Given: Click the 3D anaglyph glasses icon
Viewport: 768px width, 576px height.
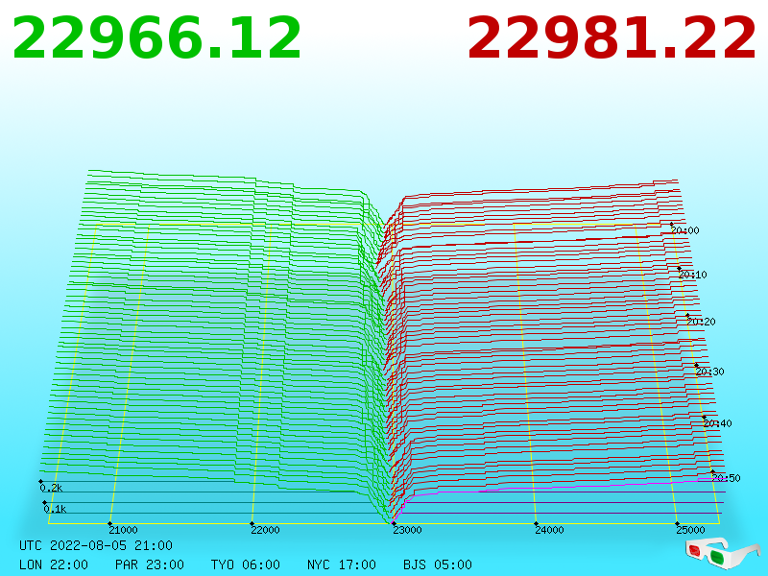Looking at the screenshot, I should (722, 553).
